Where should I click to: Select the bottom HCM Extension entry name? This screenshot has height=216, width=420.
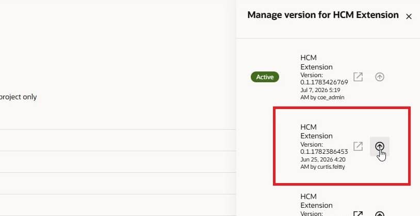pos(316,201)
